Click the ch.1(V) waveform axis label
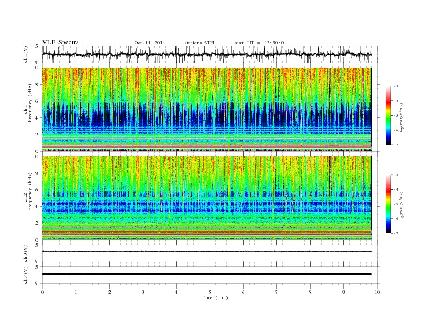The width and height of the screenshot is (425, 328). pos(26,55)
